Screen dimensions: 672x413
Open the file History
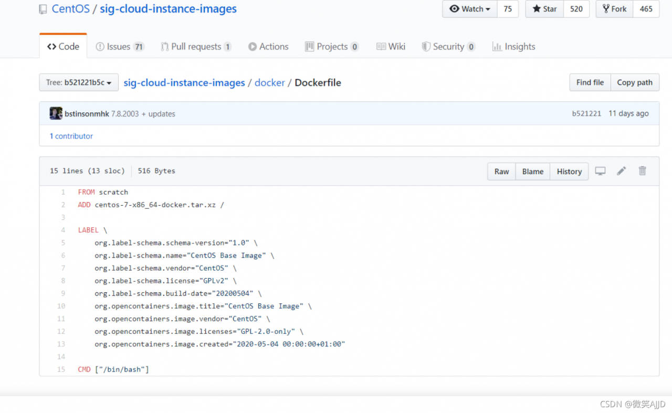click(569, 172)
